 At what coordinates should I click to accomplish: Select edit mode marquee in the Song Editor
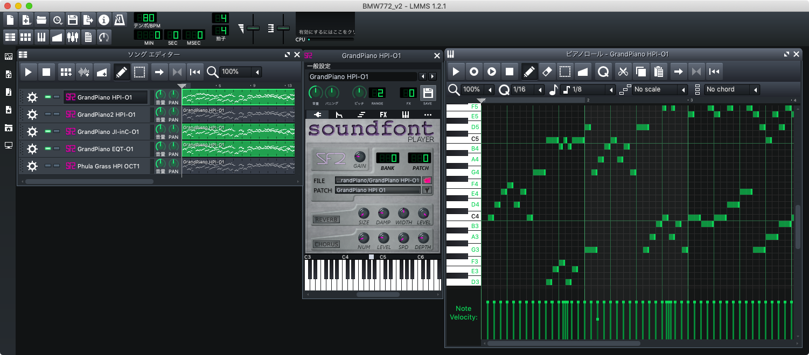pyautogui.click(x=140, y=72)
